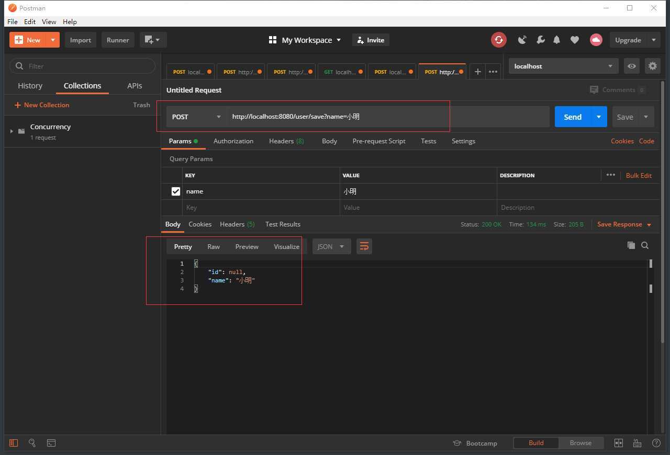Click the Import button
Viewport: 670px width, 455px height.
point(81,40)
